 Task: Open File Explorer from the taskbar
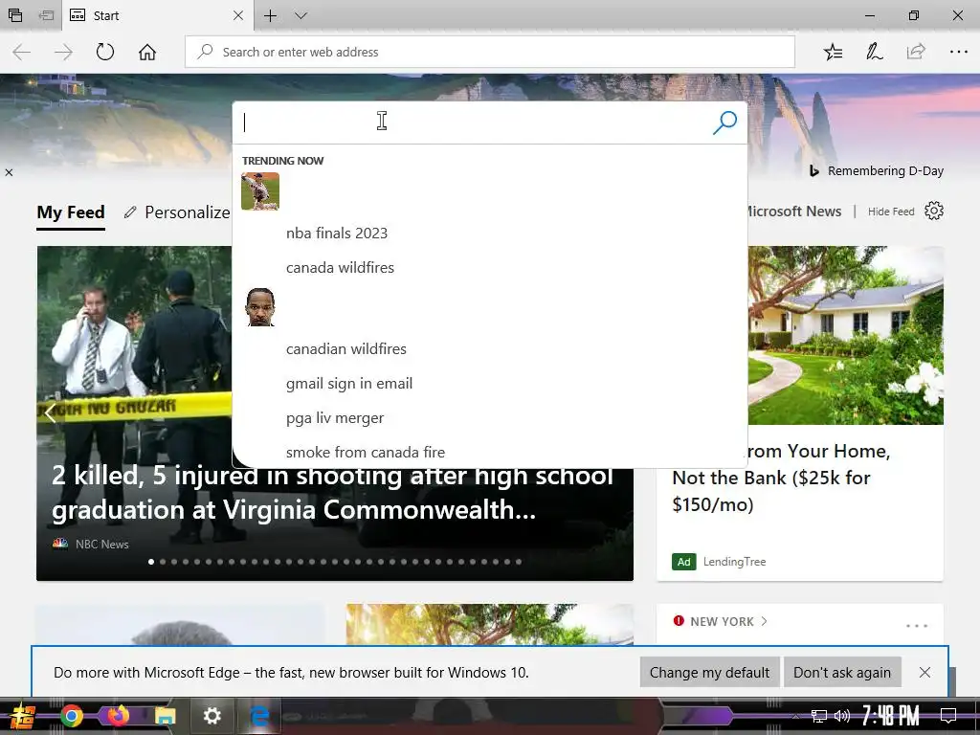coord(165,716)
